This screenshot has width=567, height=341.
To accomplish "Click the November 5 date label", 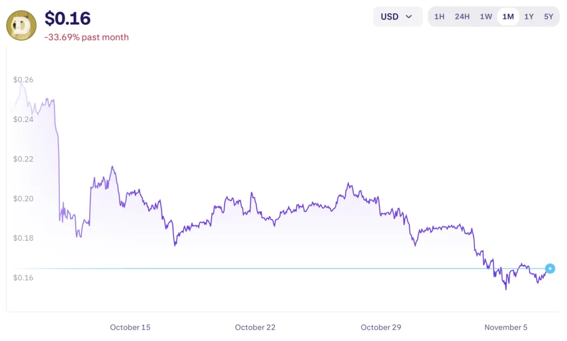I will point(506,327).
